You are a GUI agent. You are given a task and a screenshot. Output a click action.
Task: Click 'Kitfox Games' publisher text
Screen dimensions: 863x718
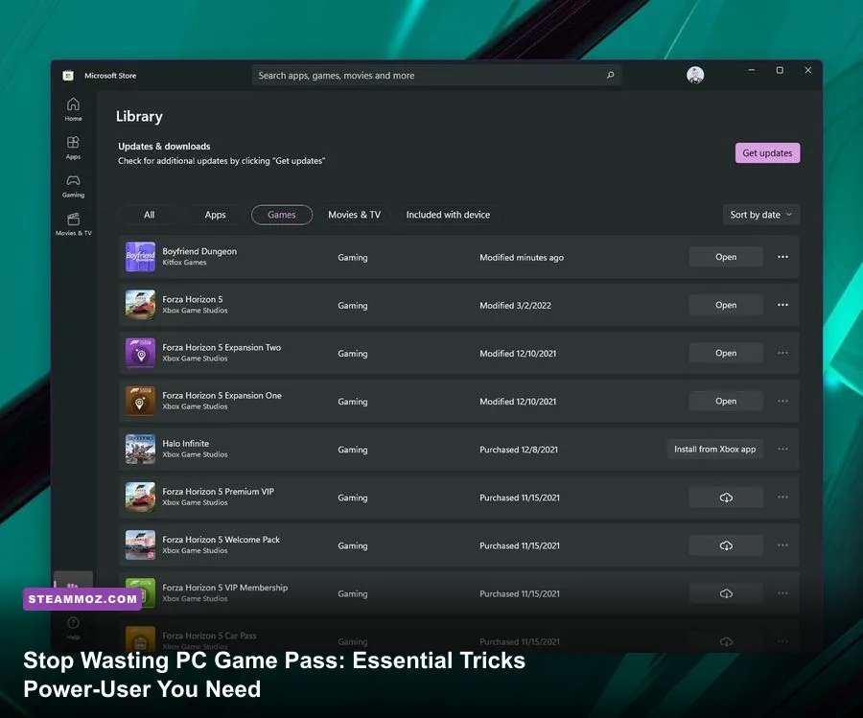point(184,263)
